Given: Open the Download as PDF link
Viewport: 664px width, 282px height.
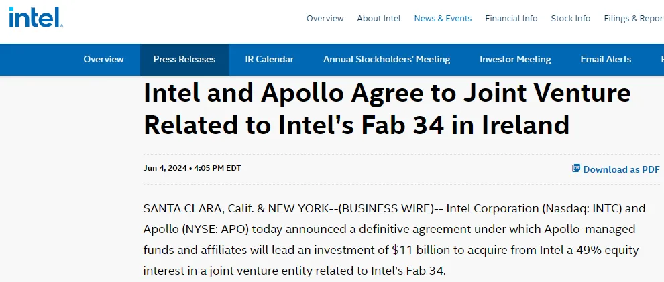Looking at the screenshot, I should coord(616,169).
